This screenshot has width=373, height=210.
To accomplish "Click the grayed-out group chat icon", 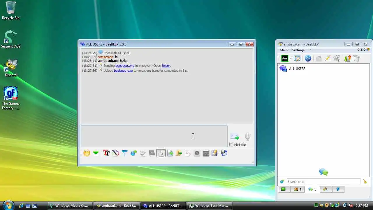I will (319, 58).
